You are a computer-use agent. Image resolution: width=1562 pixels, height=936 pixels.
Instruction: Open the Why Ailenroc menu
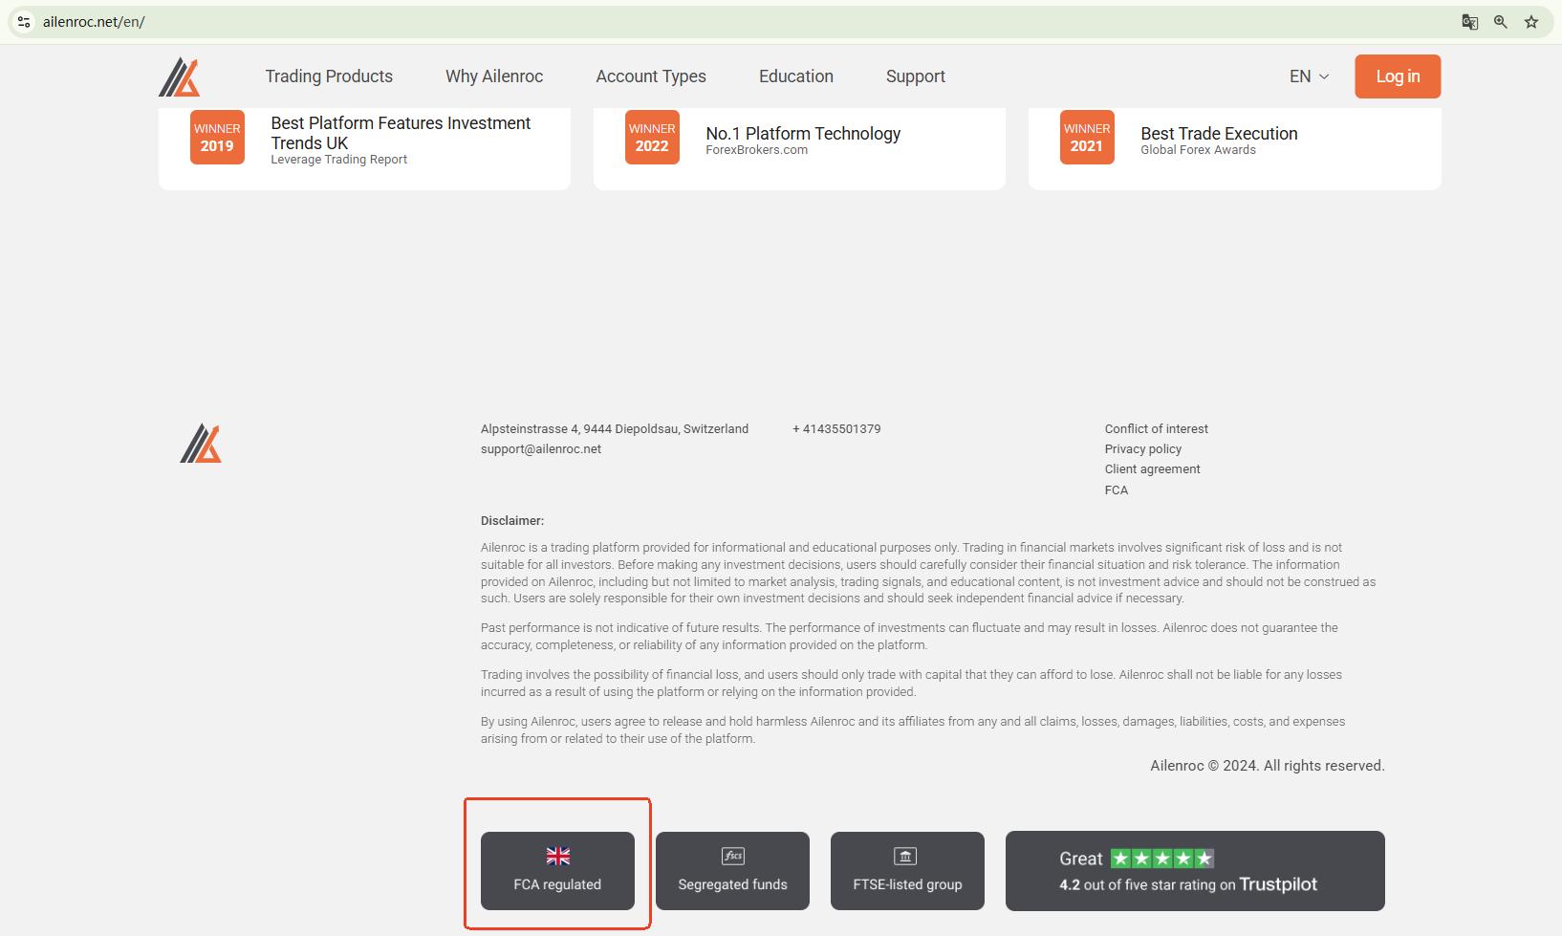(494, 76)
